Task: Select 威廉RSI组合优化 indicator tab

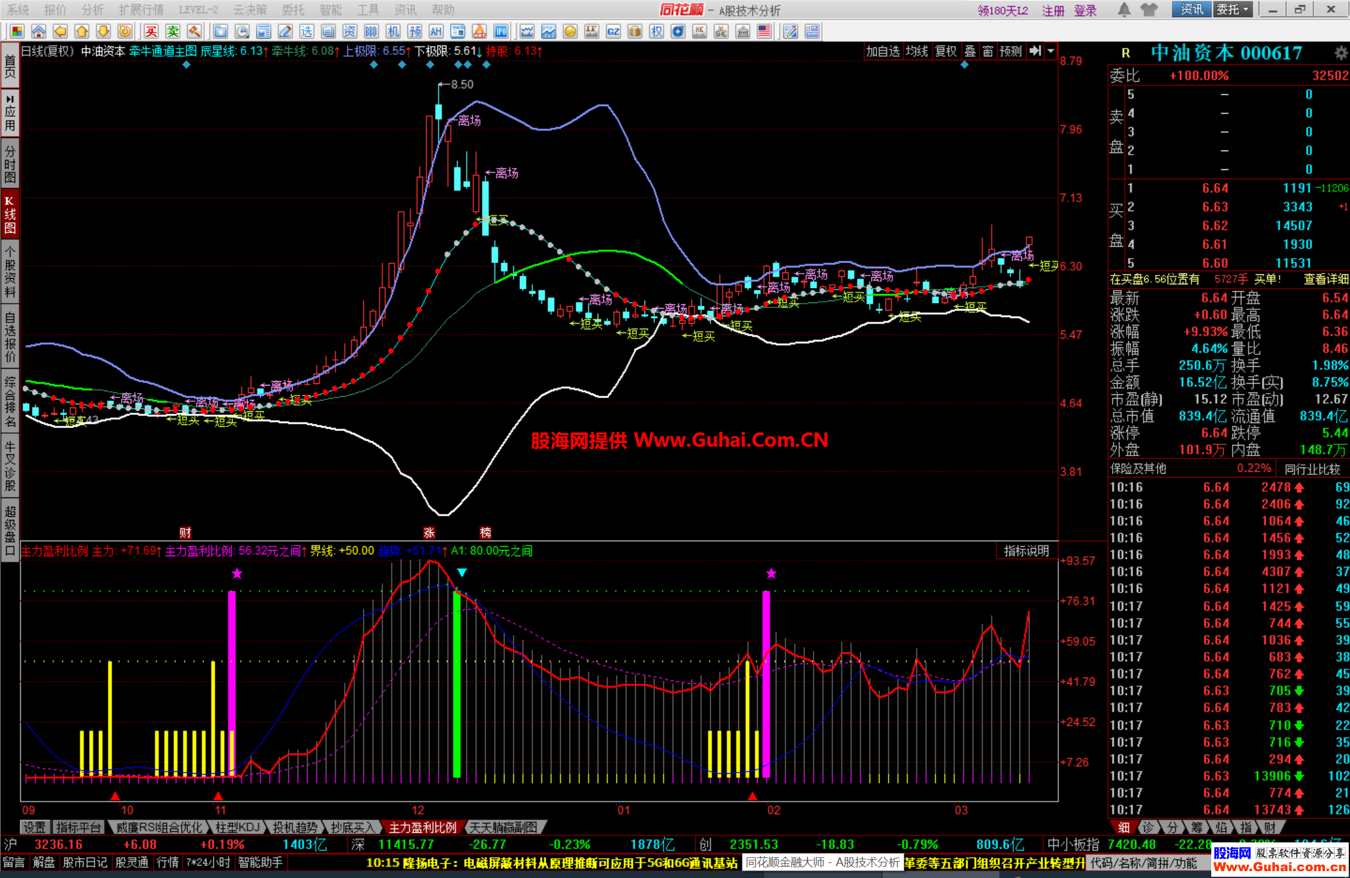Action: point(159,827)
